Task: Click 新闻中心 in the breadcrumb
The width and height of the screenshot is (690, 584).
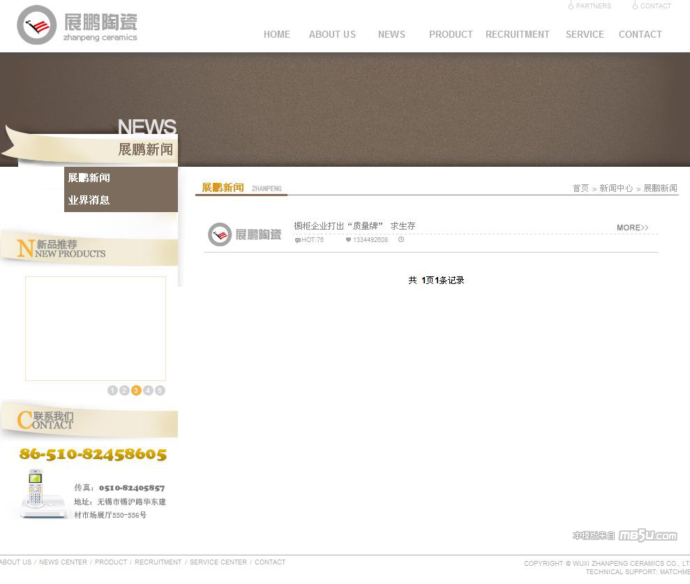Action: pos(615,188)
